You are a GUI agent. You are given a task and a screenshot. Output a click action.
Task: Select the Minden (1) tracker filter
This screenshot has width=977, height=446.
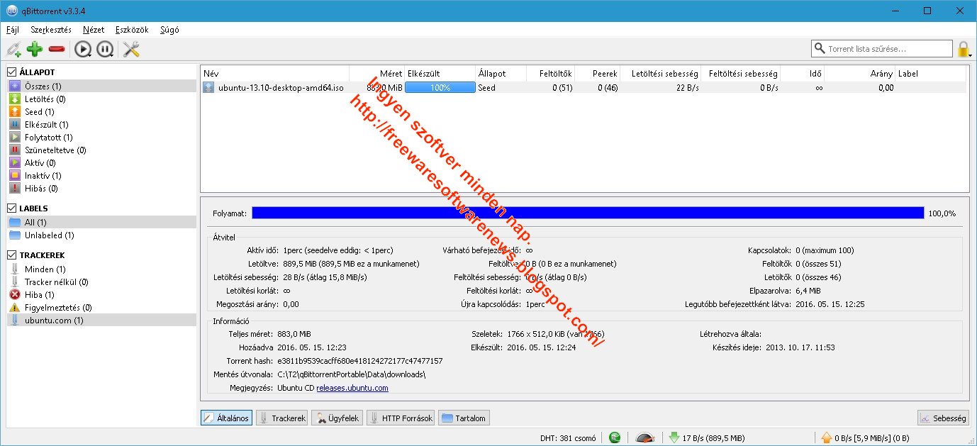[101, 269]
